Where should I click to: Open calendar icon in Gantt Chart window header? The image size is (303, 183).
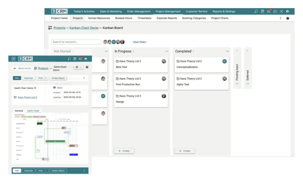tap(75, 59)
